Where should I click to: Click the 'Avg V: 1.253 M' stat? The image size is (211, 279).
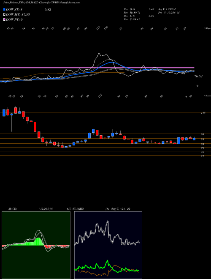(167, 9)
